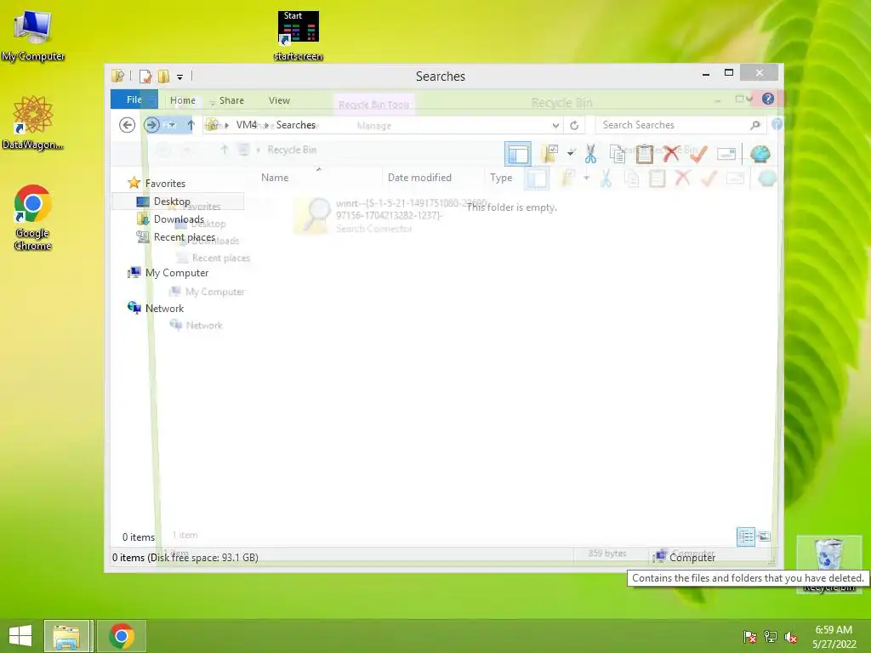Toggle the navigation pane toolbar button

click(x=518, y=154)
